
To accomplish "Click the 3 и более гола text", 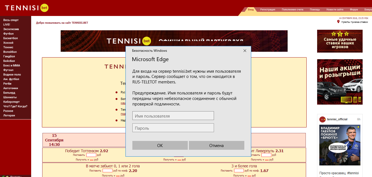I will coord(244,166).
